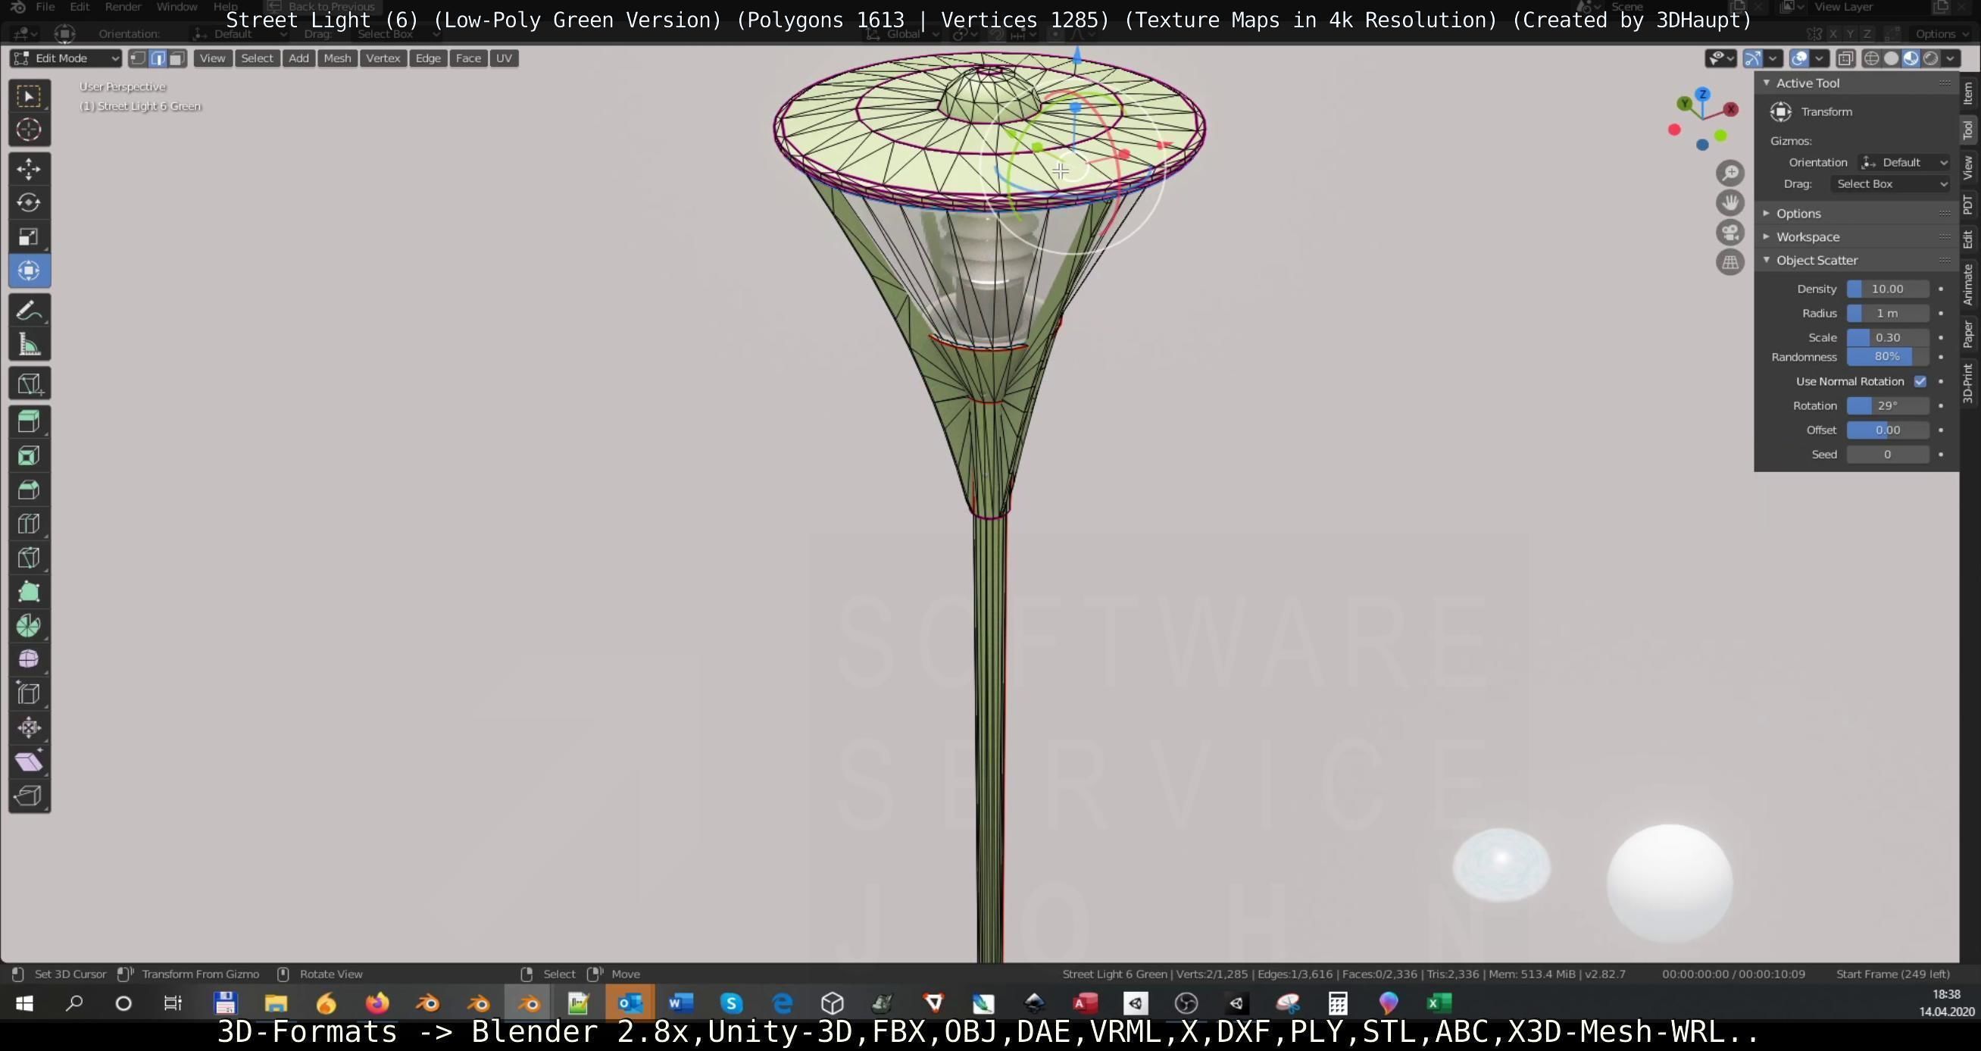The image size is (1981, 1051).
Task: Select the Annotate tool
Action: (30, 311)
